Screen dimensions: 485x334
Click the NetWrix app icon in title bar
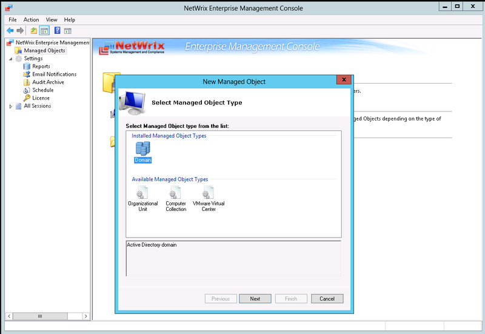tap(8, 7)
